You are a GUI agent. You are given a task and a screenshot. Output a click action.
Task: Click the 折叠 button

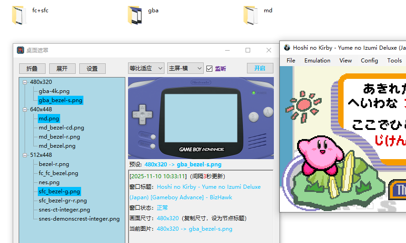(x=32, y=68)
